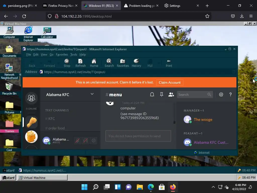Open Search in Internet Explorer toolbar
This screenshot has height=193, width=257.
click(x=109, y=63)
